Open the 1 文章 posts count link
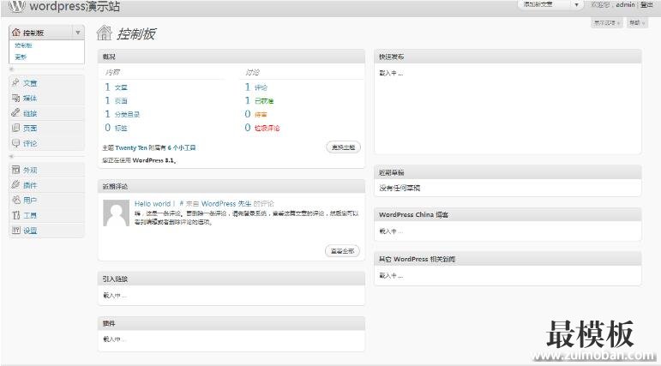661x366 pixels. click(116, 87)
